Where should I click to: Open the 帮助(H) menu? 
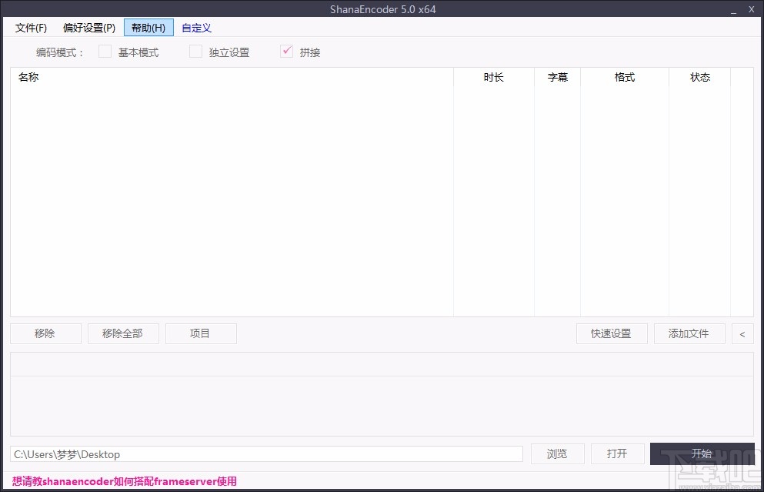pos(148,28)
